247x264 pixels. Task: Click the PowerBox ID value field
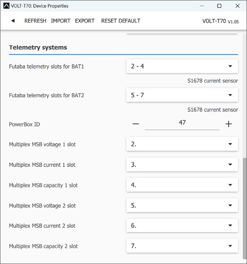[182, 123]
